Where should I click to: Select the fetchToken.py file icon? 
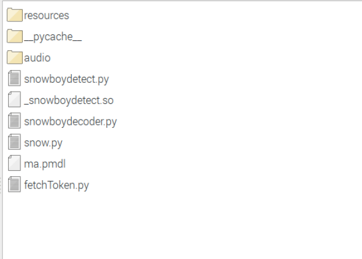(15, 184)
